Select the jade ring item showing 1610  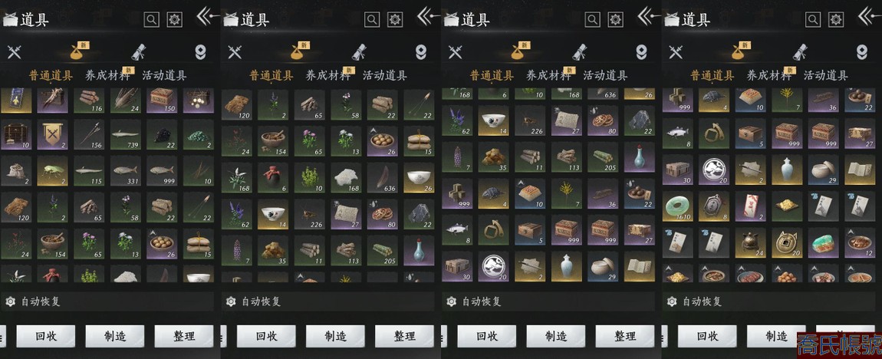point(678,206)
